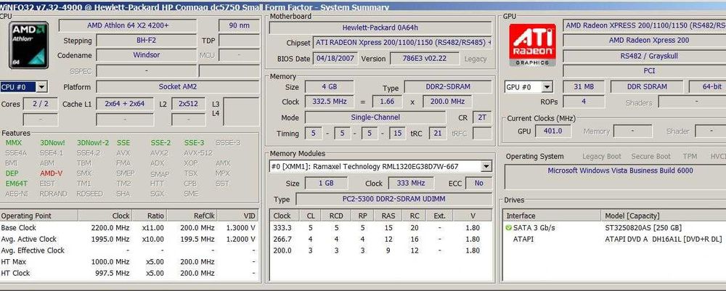726x291 pixels.
Task: Click the HWiNFO32 System Summary title bar
Action: pos(363,6)
